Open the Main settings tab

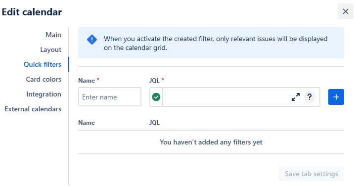click(x=53, y=35)
